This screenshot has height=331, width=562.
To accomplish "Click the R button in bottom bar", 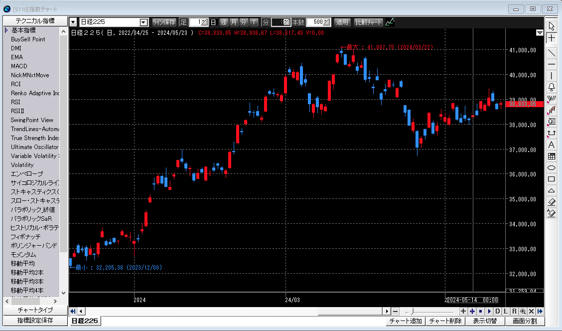I will (x=514, y=311).
